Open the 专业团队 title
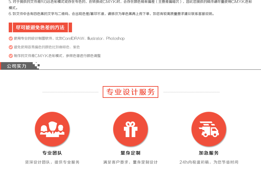This screenshot has height=177, width=261. [x=52, y=153]
